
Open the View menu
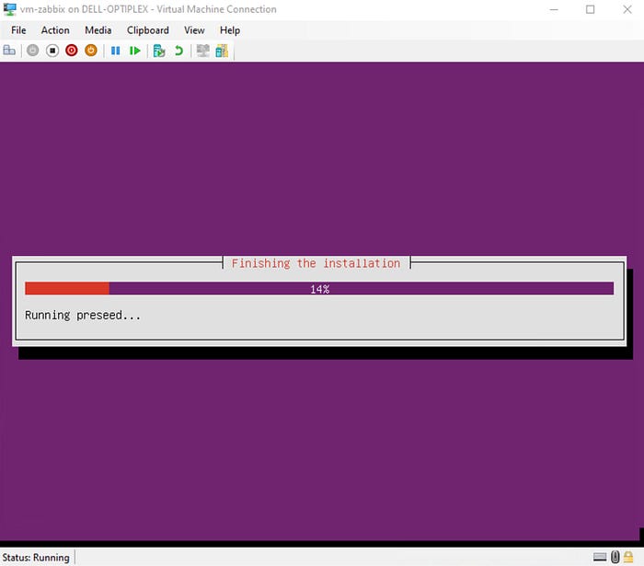tap(194, 30)
